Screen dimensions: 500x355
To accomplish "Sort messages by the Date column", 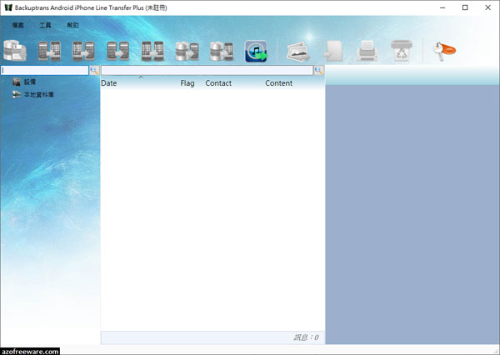I will pyautogui.click(x=109, y=84).
